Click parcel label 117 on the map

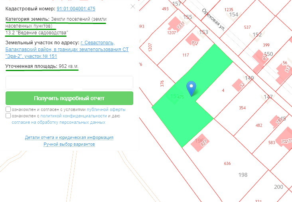click(x=185, y=55)
